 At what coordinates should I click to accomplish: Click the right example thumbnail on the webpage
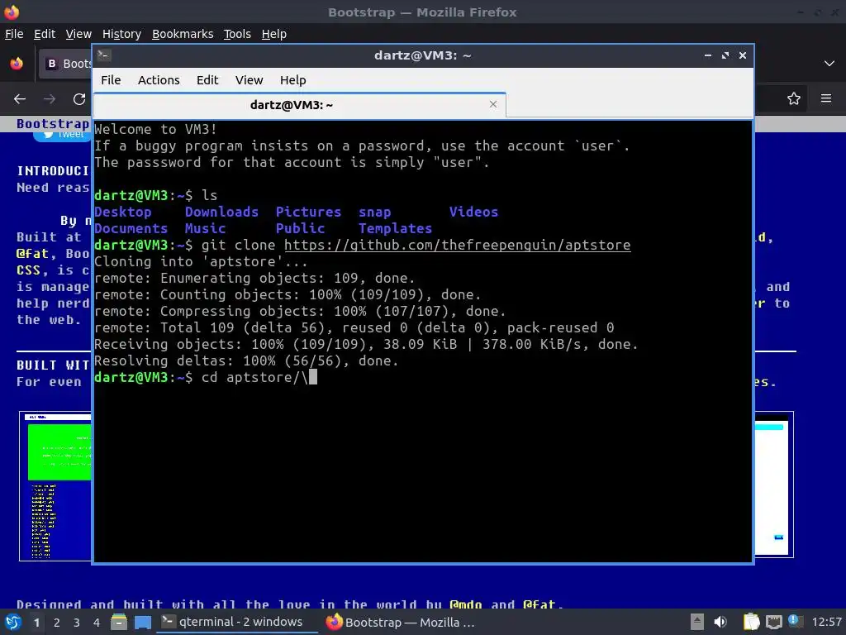click(773, 485)
